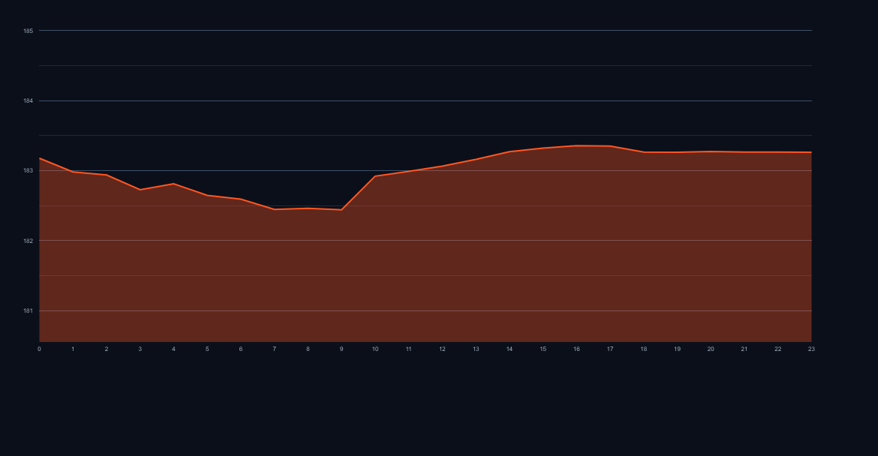
Task: Click the y-axis label 181
Action: [28, 310]
